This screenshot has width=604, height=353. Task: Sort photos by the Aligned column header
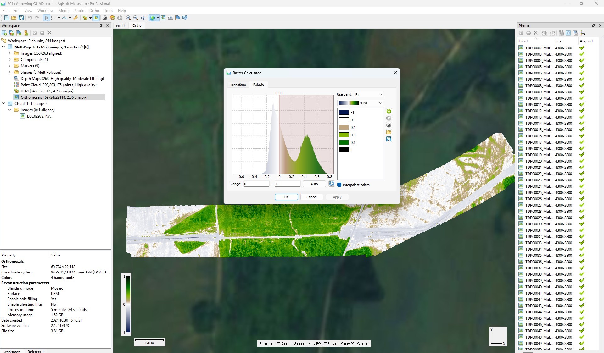[586, 41]
